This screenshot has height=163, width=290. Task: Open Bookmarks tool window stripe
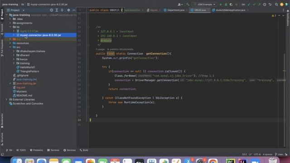[2, 121]
